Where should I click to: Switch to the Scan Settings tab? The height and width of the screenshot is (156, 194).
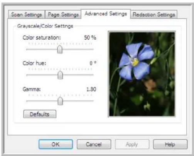27,14
